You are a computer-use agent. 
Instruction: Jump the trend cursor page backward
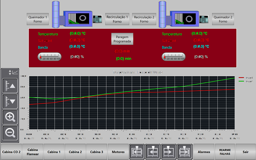pyautogui.click(x=137, y=151)
